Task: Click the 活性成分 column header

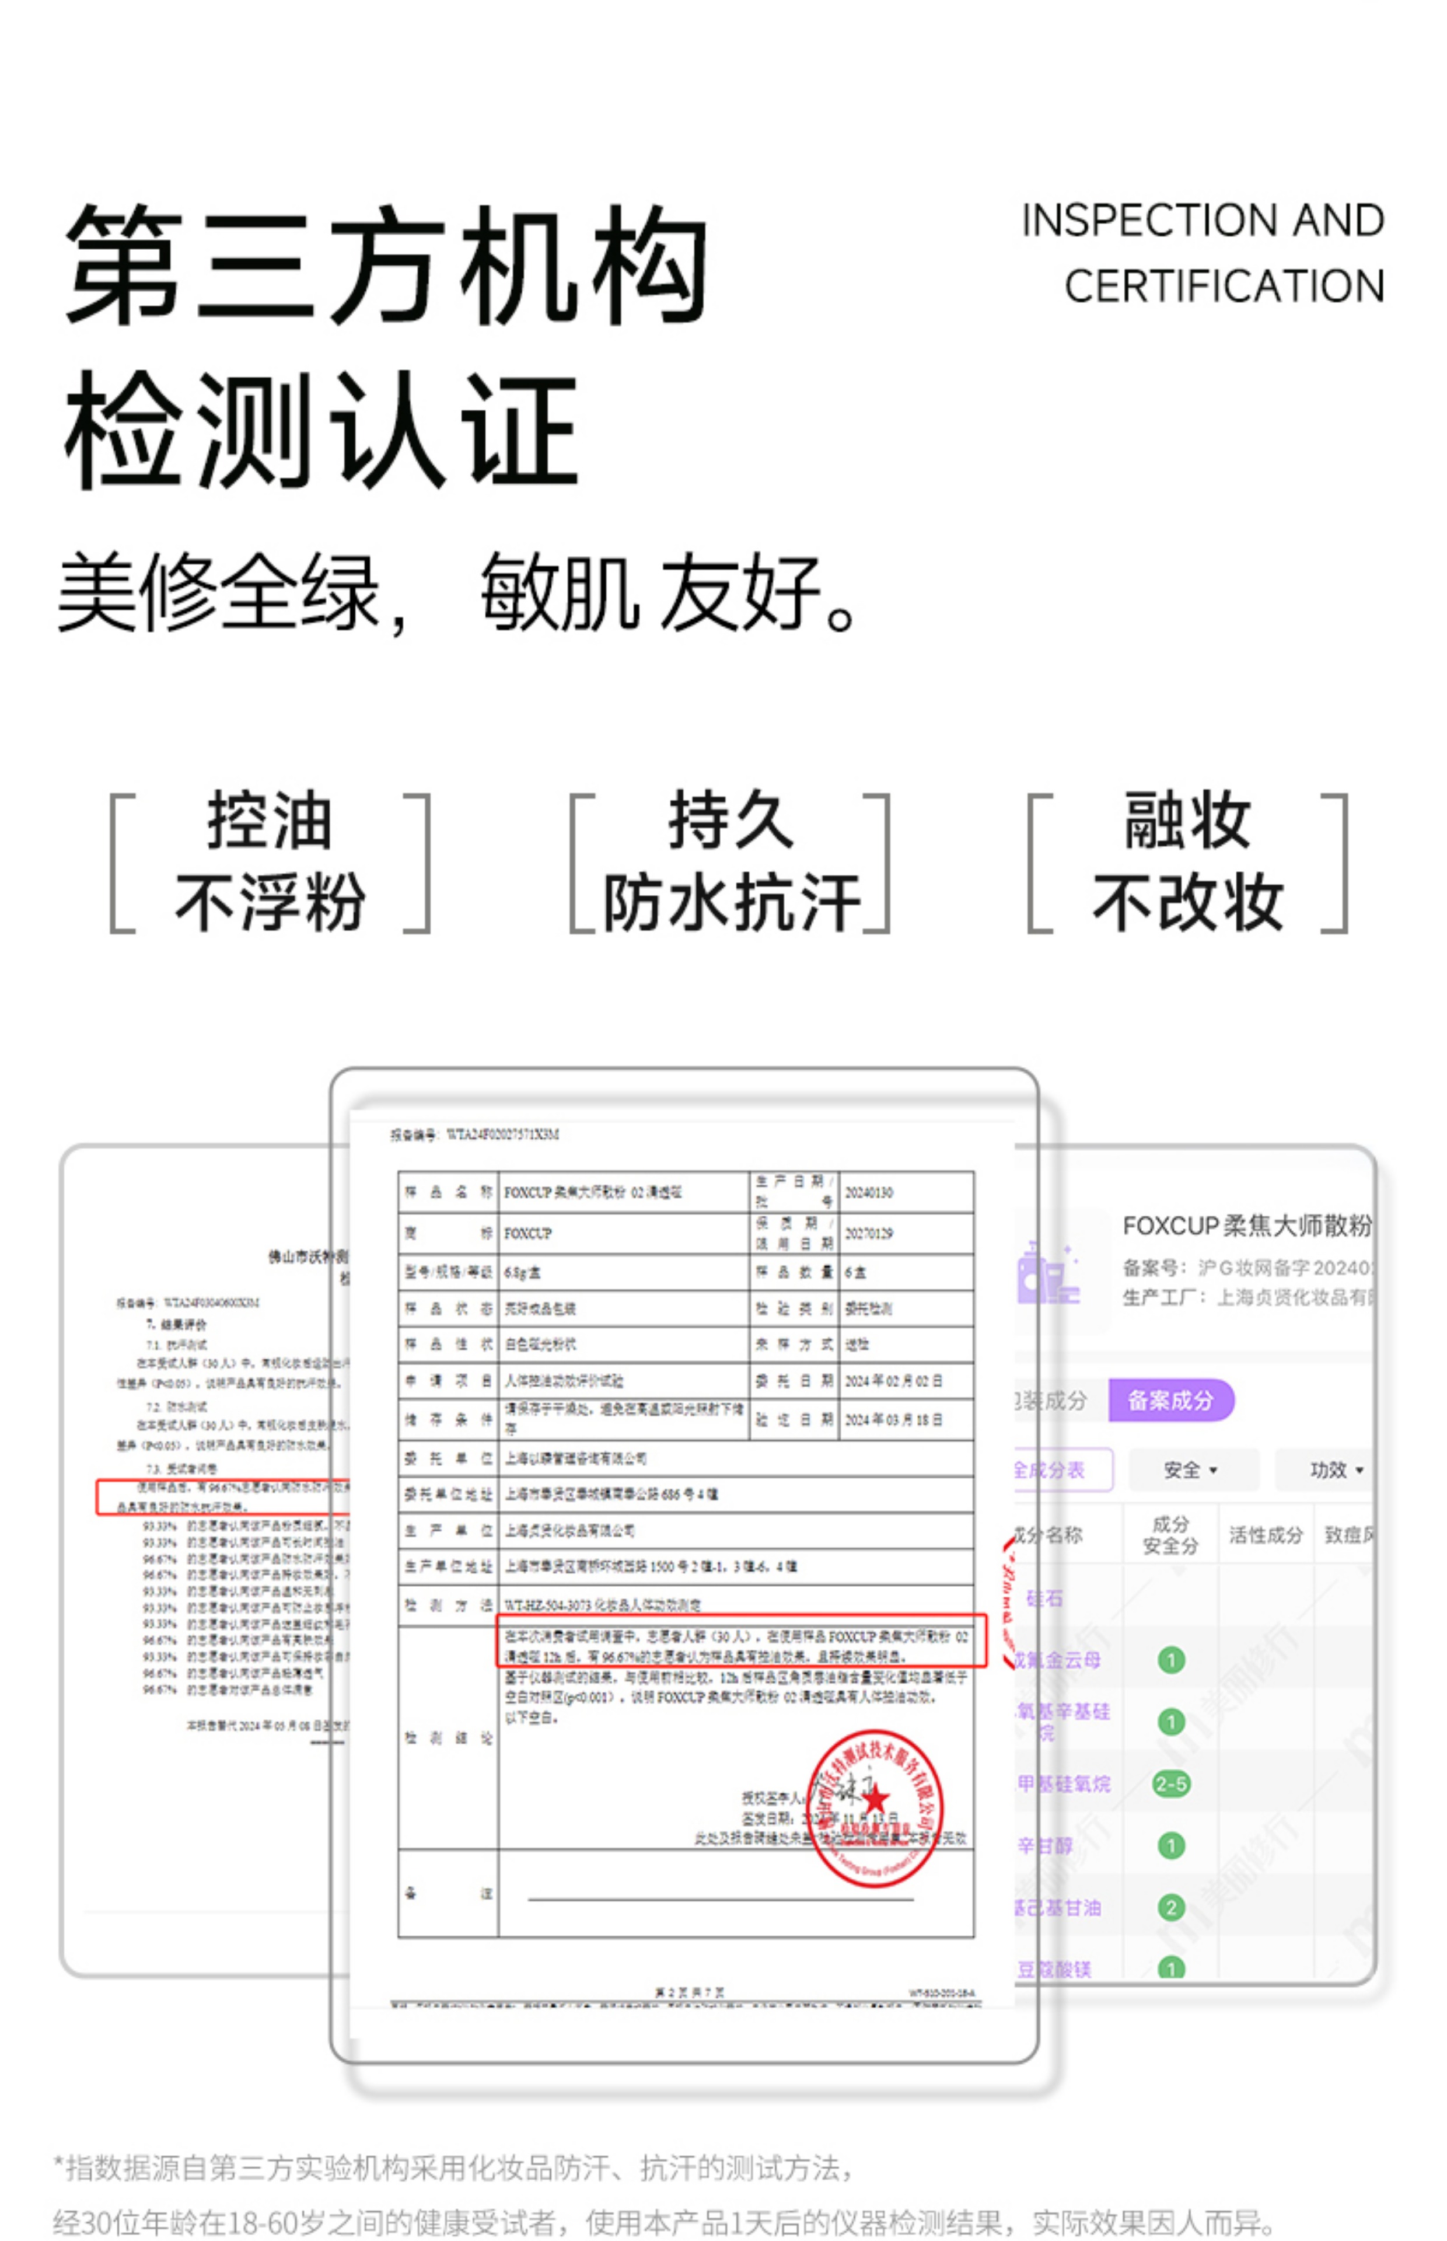Action: (1266, 1535)
